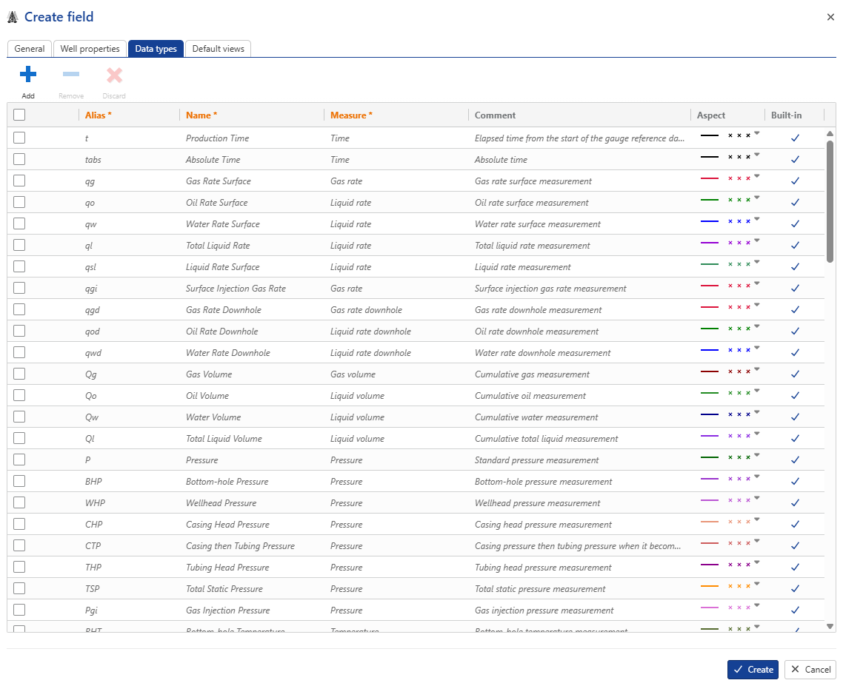Switch to the Well properties tab

90,49
